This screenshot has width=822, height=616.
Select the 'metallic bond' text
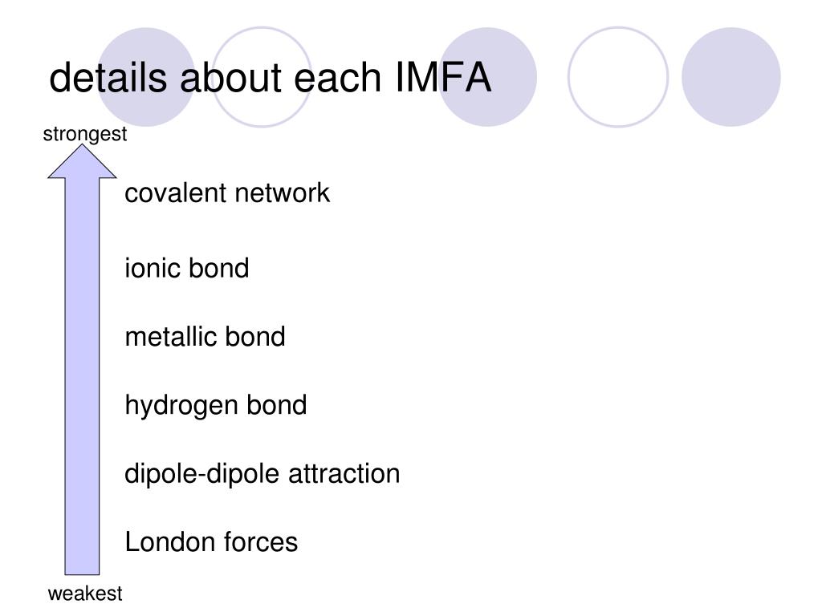click(205, 336)
